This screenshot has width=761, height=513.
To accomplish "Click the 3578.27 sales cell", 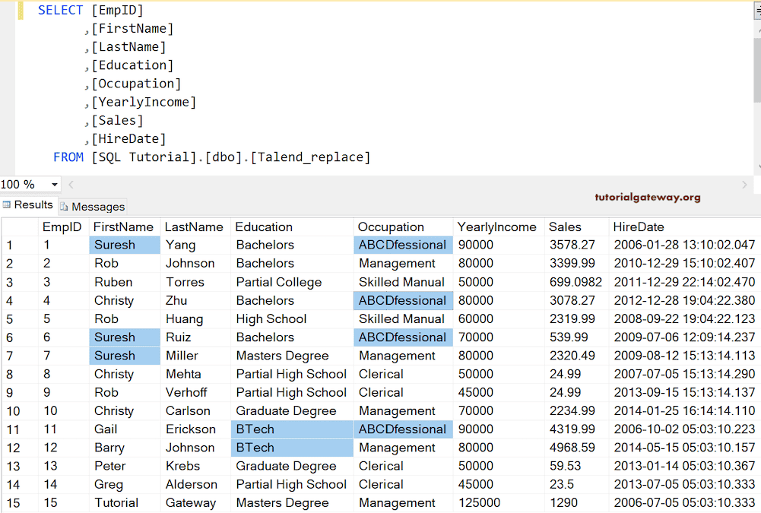I will [576, 245].
